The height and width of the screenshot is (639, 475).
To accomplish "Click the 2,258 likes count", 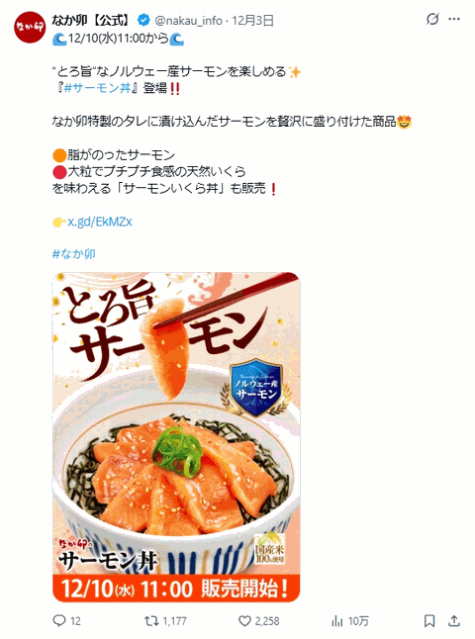I will (x=267, y=621).
